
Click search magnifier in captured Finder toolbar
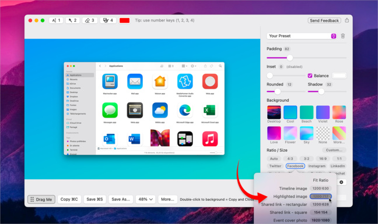220,66
